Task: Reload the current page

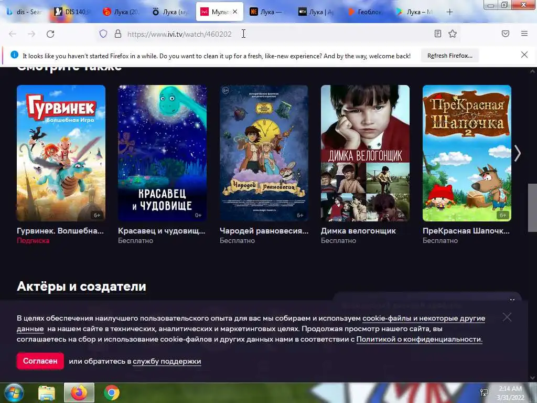Action: coord(50,34)
